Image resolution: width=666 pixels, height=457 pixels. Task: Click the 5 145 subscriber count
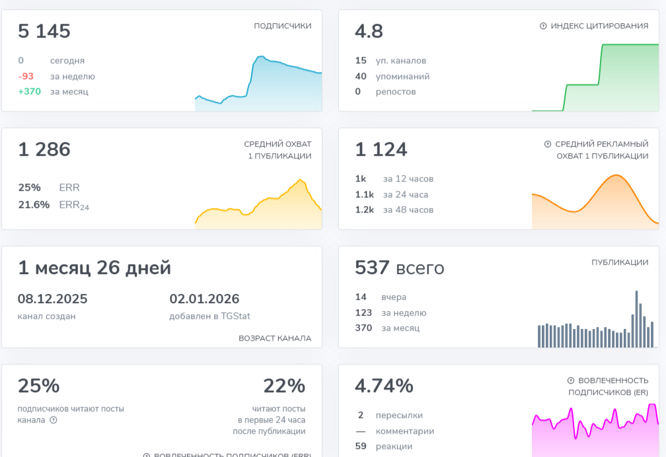(44, 32)
